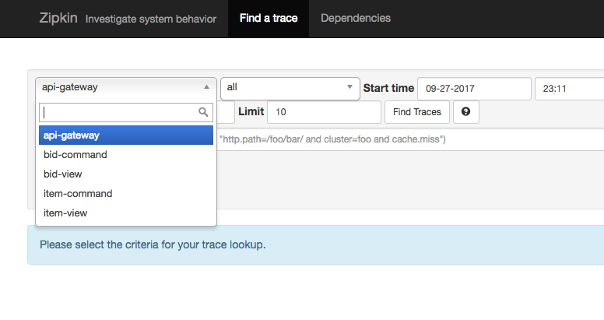The image size is (604, 320).
Task: Click the Start time date field
Action: (474, 89)
